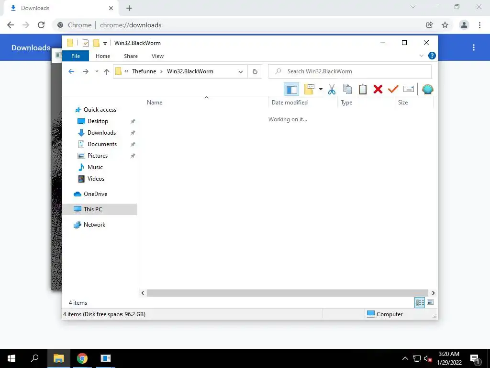Click the scrollbar left arrow

tap(143, 293)
